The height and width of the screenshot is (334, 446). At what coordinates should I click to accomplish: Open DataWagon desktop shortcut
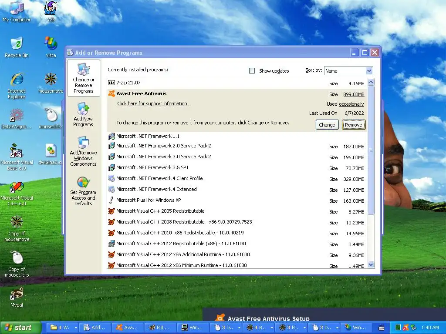point(17,119)
